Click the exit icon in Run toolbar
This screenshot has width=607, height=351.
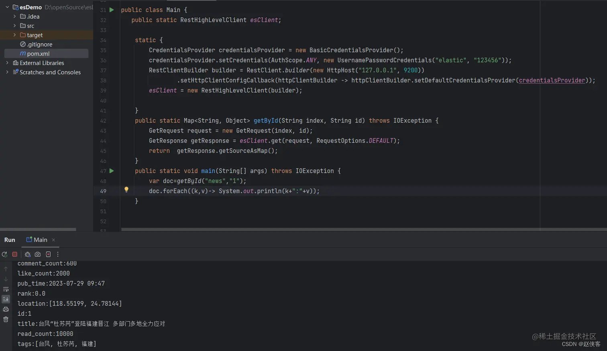(48, 254)
